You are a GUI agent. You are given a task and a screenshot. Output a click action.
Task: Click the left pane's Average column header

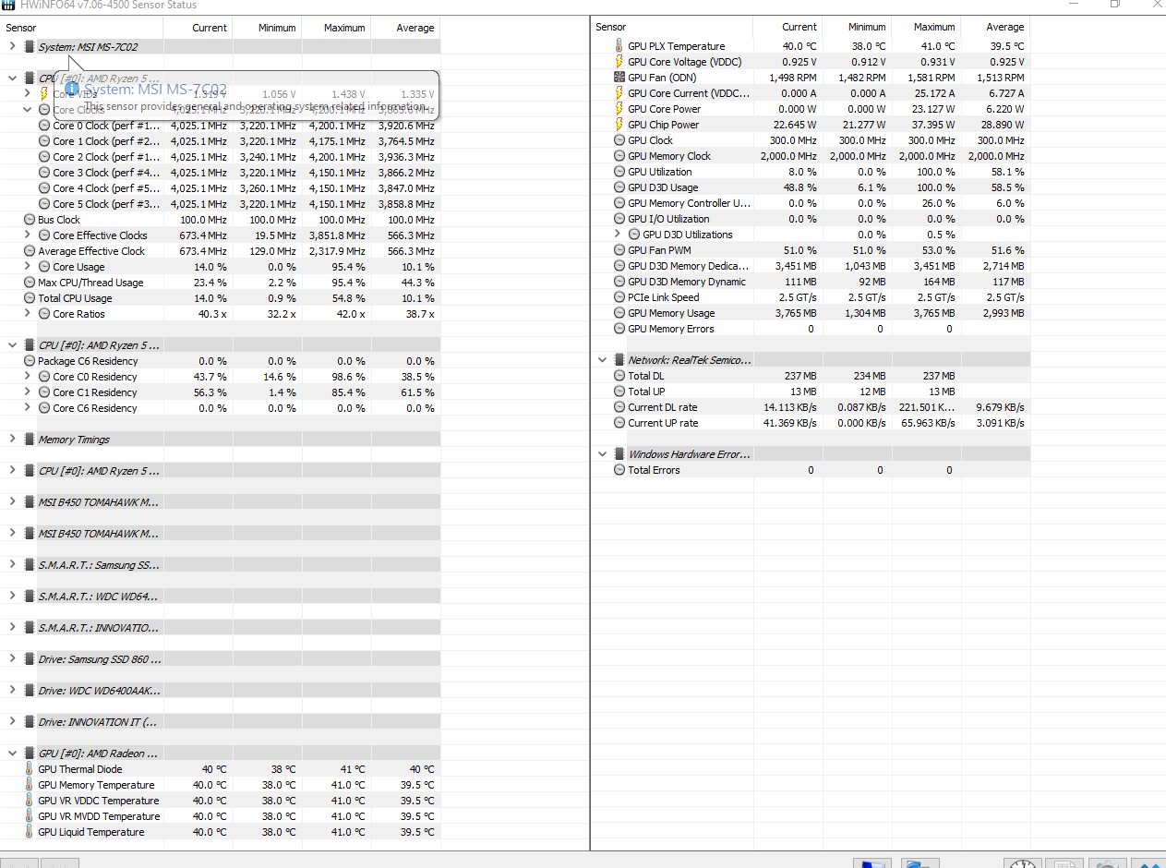pos(405,28)
